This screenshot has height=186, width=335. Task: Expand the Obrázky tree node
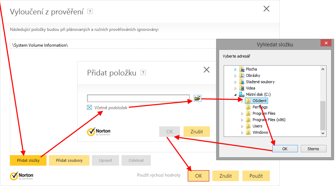click(235, 76)
